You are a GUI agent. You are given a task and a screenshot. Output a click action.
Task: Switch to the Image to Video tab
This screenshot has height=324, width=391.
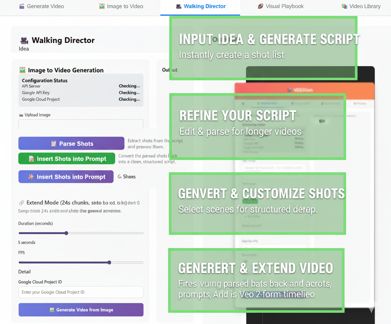pyautogui.click(x=121, y=6)
